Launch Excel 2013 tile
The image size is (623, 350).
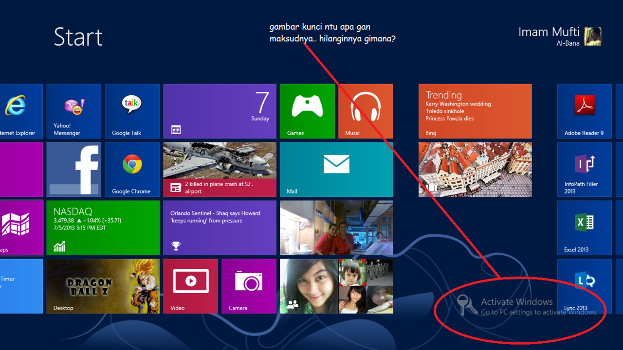tap(585, 228)
